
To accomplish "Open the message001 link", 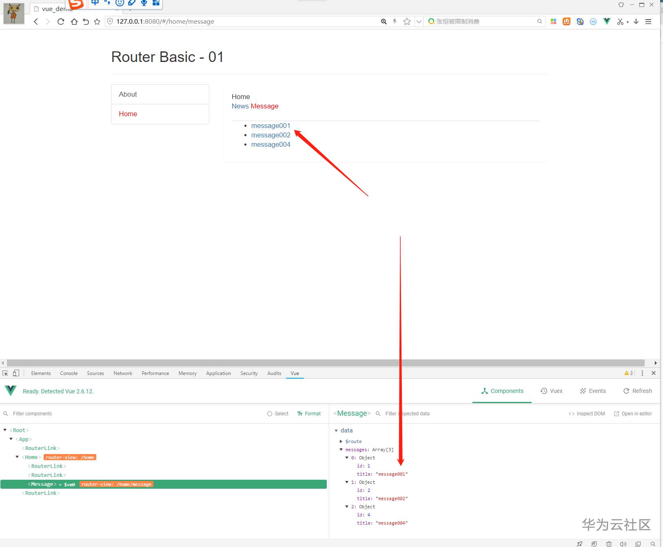I will tap(271, 126).
